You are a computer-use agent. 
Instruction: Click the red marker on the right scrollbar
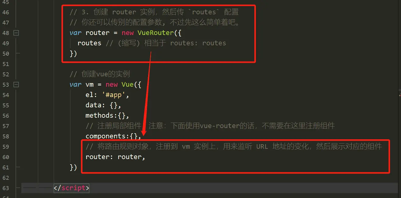[x=400, y=95]
